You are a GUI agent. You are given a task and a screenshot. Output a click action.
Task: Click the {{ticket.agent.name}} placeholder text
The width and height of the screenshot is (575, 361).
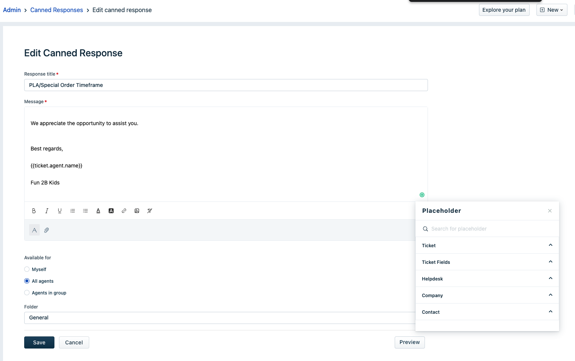click(x=56, y=166)
